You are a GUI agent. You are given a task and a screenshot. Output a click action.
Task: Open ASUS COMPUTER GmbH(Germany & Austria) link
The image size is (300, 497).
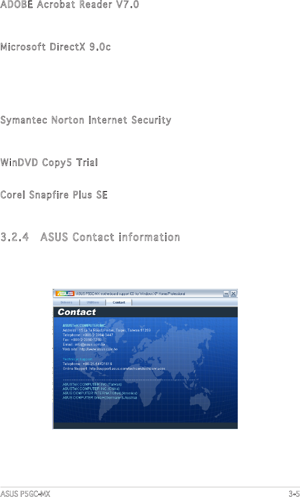pyautogui.click(x=100, y=398)
